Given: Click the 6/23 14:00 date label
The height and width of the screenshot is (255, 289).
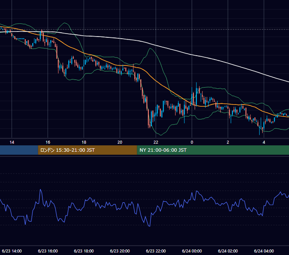Looking at the screenshot, I should click(12, 251).
